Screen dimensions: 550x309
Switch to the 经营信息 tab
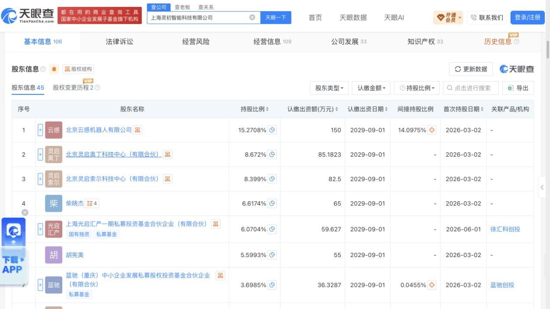(272, 42)
